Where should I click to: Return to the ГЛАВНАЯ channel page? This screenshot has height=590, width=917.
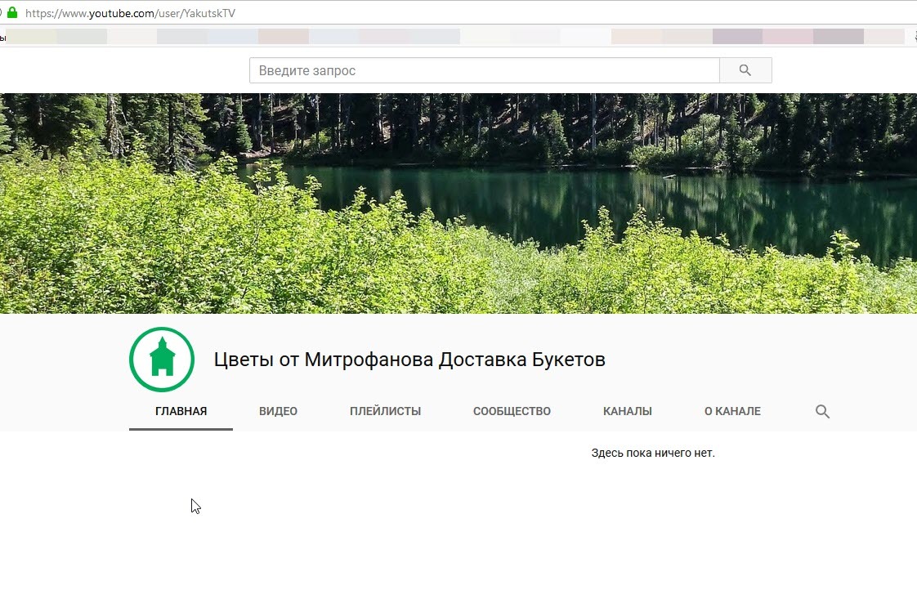coord(181,411)
